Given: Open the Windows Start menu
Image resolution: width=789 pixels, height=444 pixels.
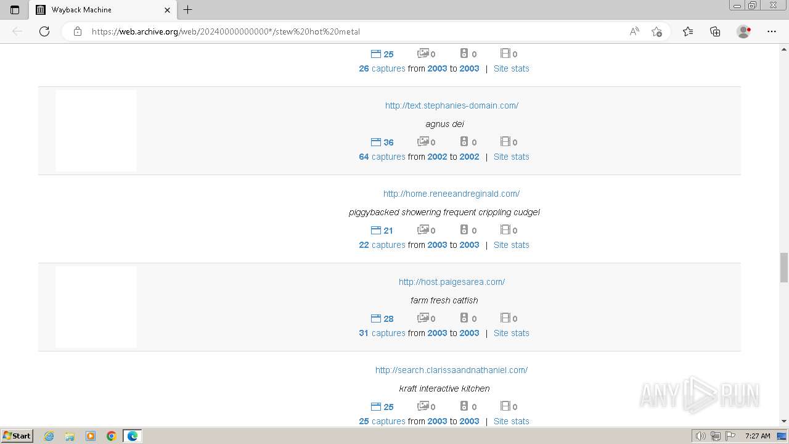Looking at the screenshot, I should point(17,435).
